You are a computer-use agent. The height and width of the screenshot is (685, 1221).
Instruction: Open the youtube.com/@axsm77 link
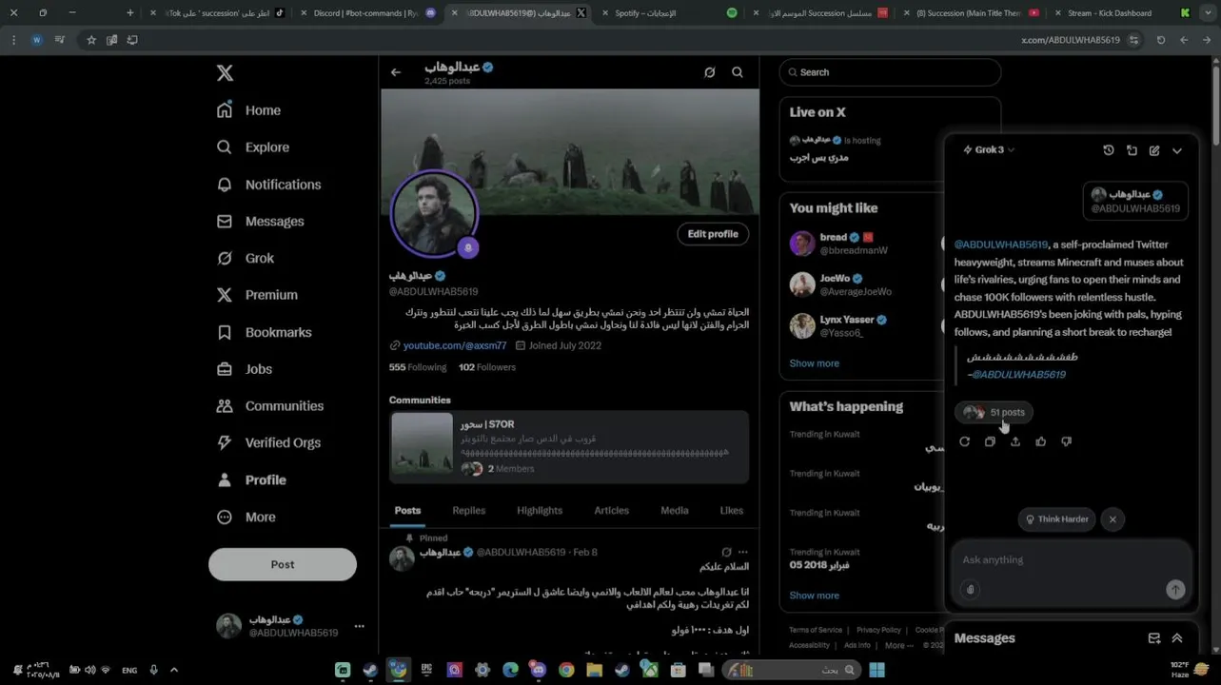point(454,345)
